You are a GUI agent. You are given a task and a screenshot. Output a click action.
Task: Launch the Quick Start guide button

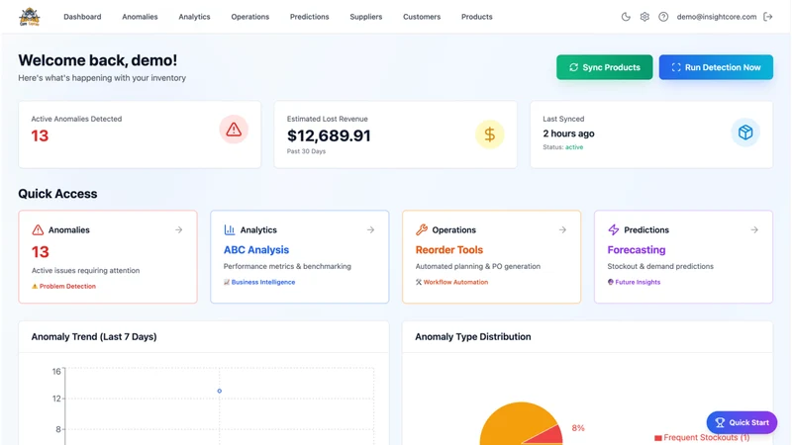click(x=742, y=423)
